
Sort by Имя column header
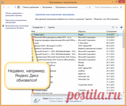coord(33,31)
